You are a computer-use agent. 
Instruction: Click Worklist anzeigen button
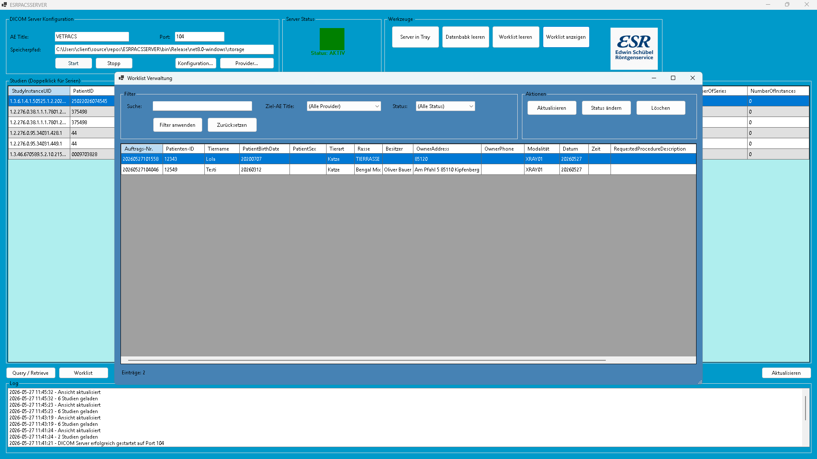click(566, 37)
